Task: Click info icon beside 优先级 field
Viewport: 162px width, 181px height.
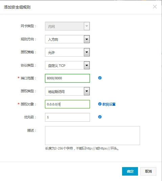Action: 100,117
